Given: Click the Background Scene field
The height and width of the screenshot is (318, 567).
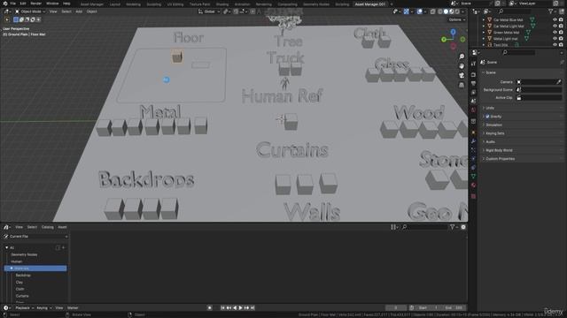Looking at the screenshot, I should click(x=539, y=90).
